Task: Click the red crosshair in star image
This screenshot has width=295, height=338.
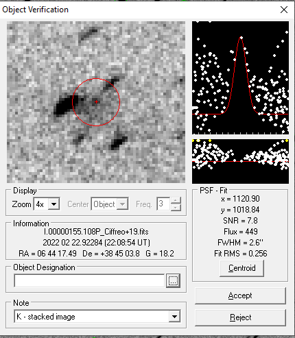Action: tap(96, 102)
